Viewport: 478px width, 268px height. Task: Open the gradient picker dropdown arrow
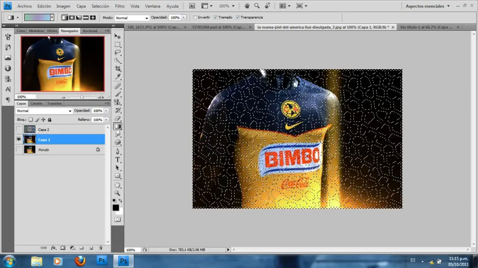pyautogui.click(x=52, y=18)
